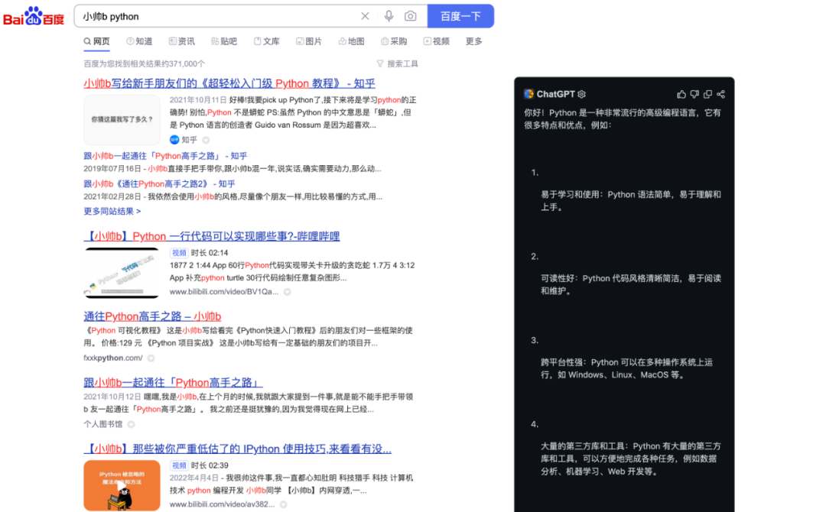Select the 网页 tab

pos(97,41)
